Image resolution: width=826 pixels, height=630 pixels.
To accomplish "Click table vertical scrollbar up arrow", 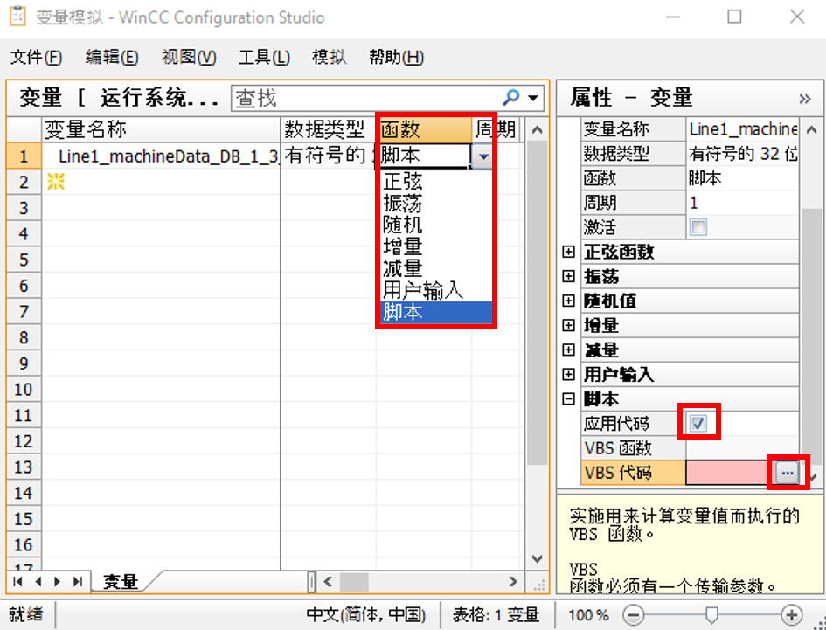I will pyautogui.click(x=537, y=129).
